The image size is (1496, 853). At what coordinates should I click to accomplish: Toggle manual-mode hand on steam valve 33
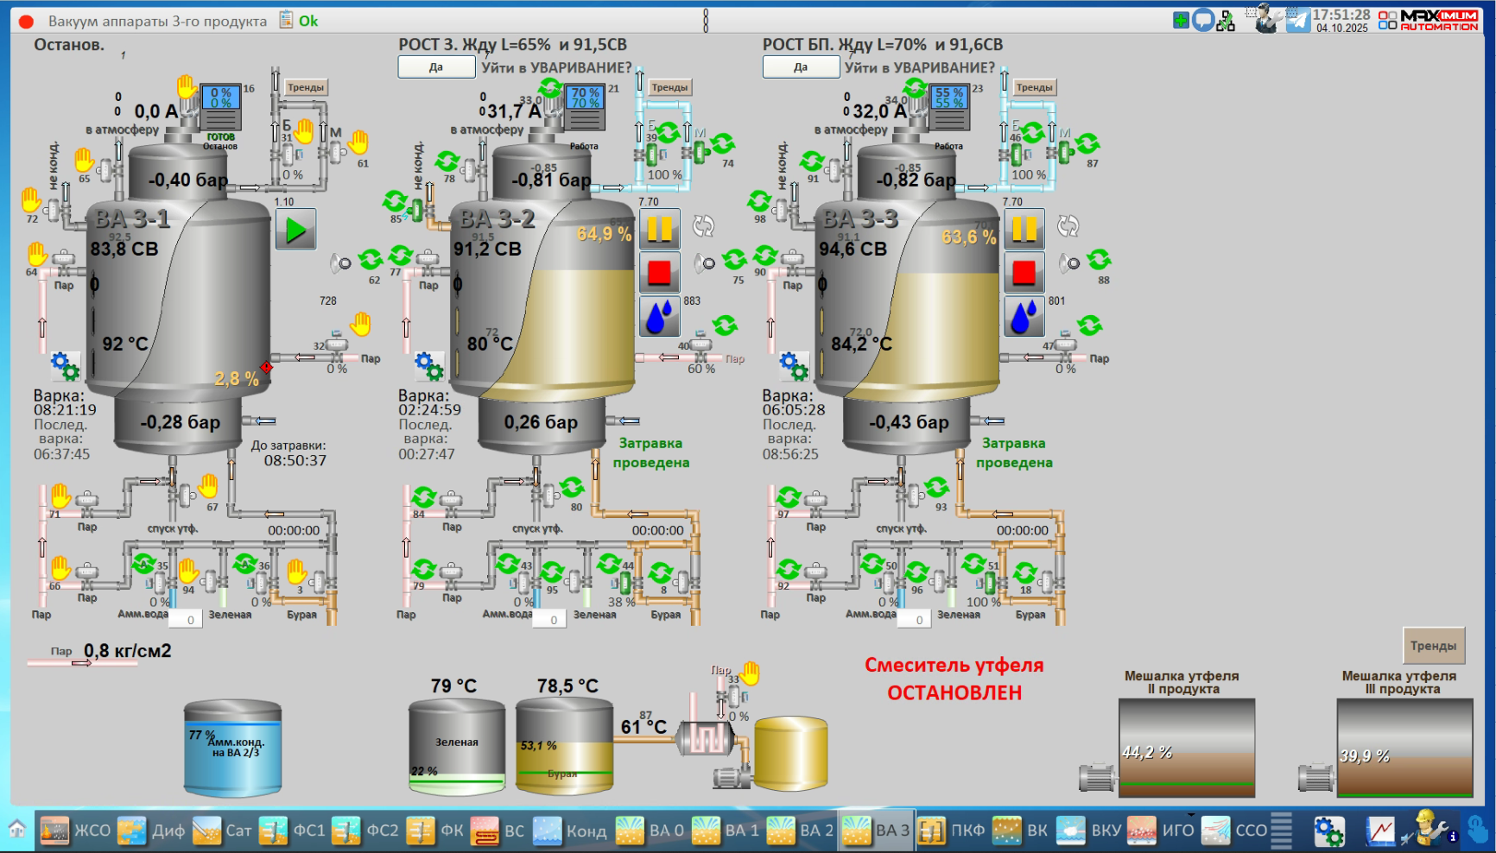751,673
